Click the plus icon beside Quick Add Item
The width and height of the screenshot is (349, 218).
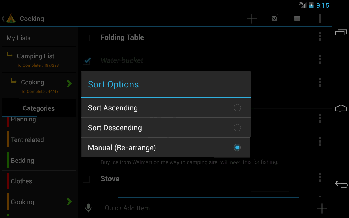(322, 208)
